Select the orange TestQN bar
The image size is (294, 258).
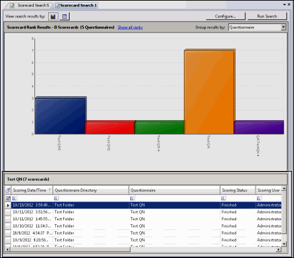click(209, 92)
